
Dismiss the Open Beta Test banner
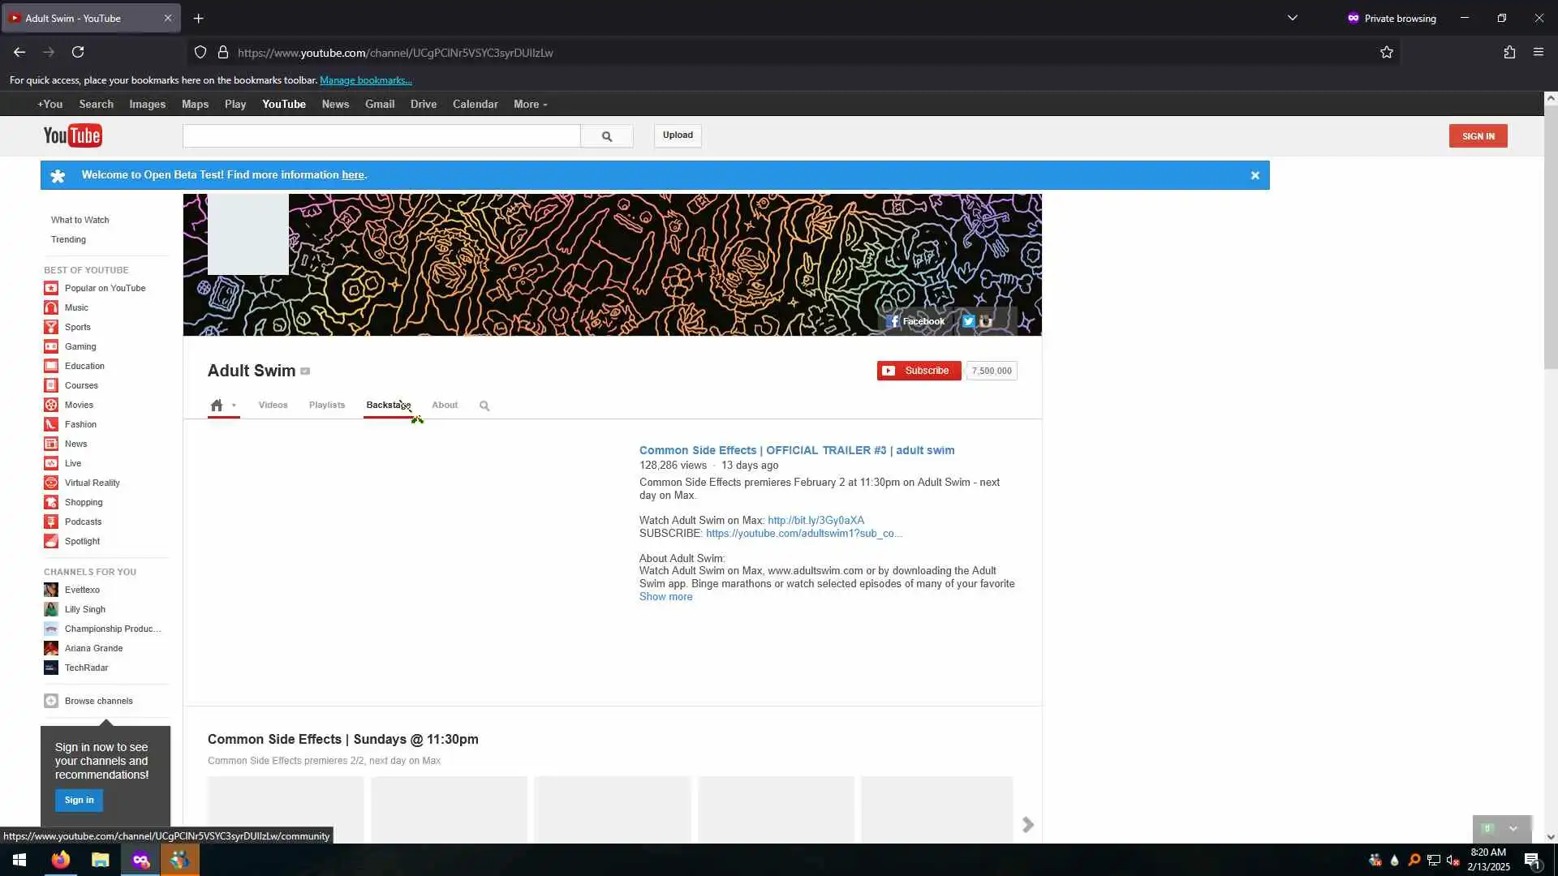coord(1255,175)
